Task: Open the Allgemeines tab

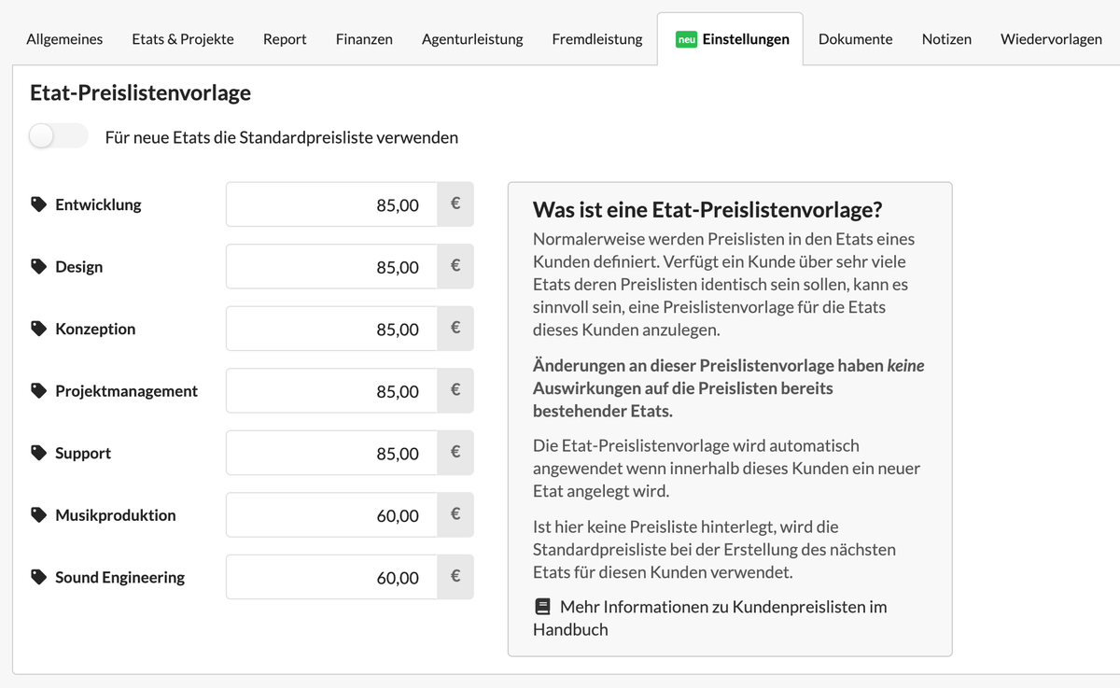Action: (64, 39)
